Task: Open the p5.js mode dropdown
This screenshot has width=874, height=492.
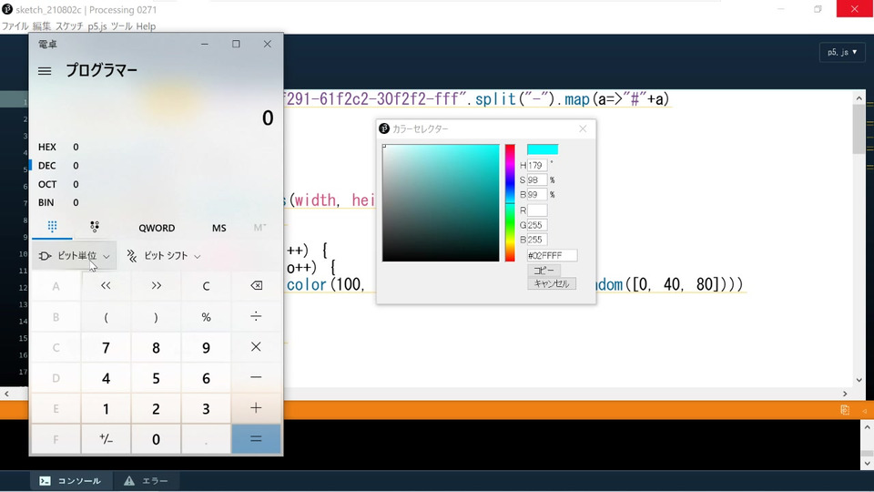Action: point(841,52)
